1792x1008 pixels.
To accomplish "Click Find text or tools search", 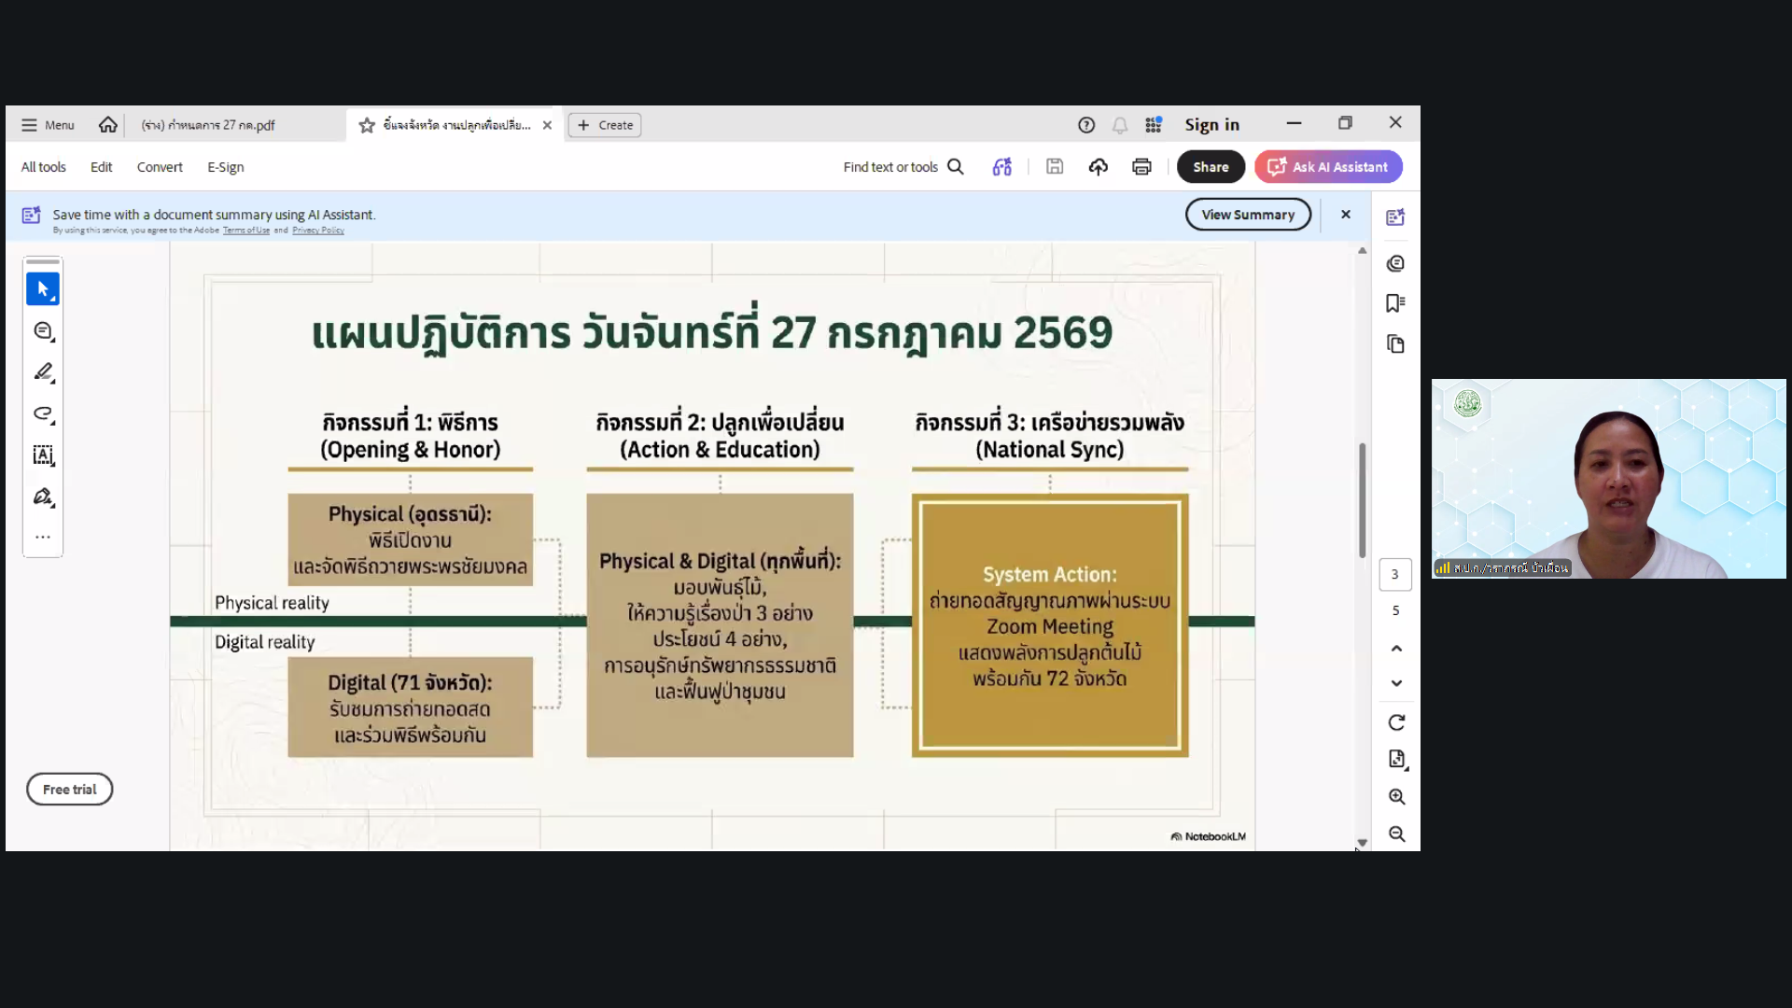I will click(903, 167).
